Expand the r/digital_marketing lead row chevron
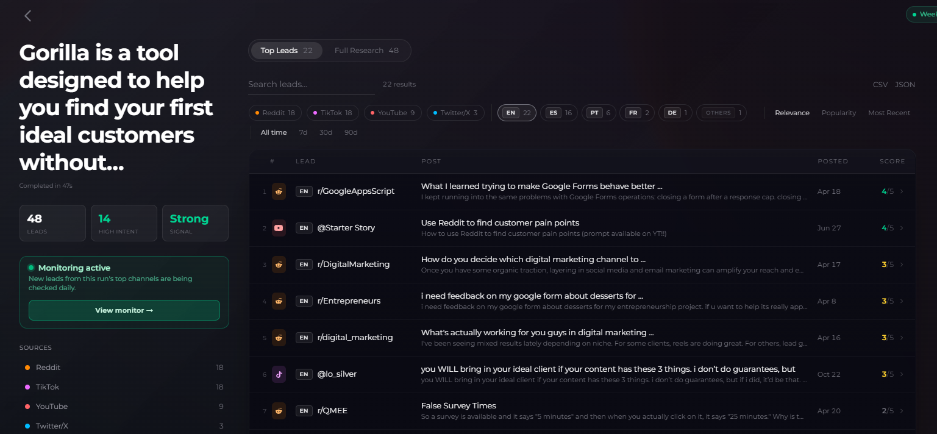Image resolution: width=937 pixels, height=434 pixels. (x=902, y=338)
